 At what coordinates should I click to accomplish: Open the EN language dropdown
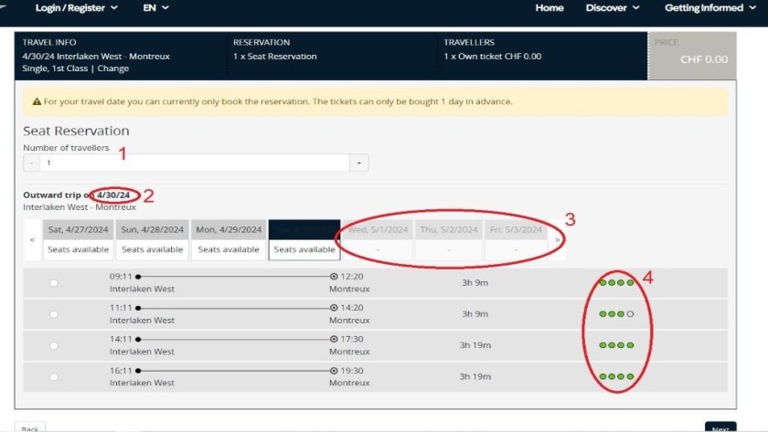[x=155, y=8]
